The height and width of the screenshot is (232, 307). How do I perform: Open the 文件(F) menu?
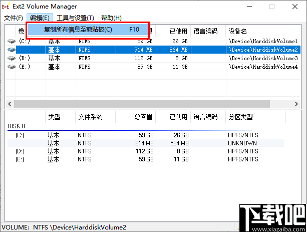tap(14, 18)
